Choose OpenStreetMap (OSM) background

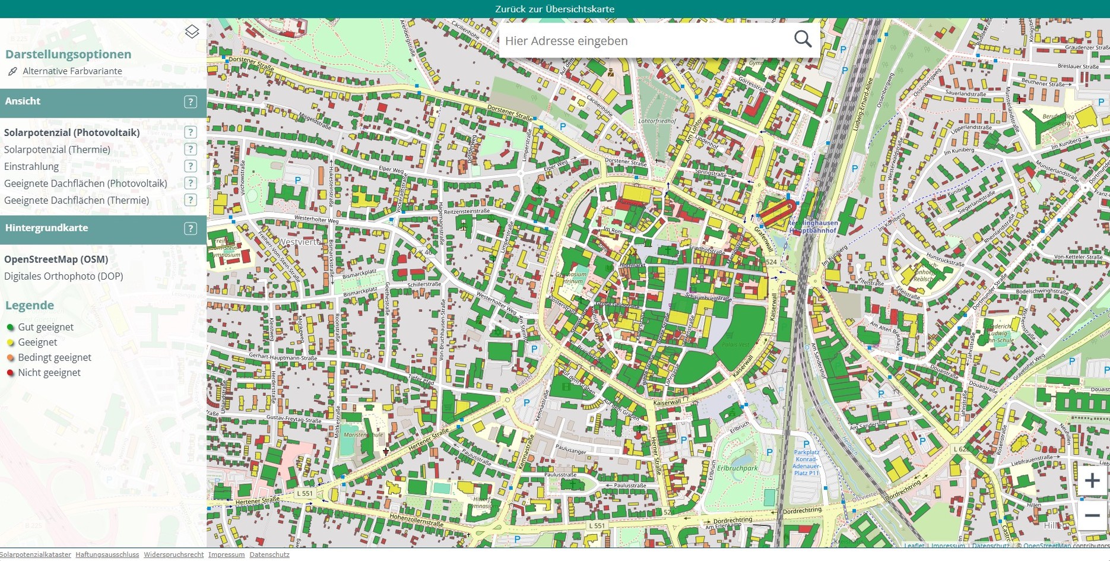pyautogui.click(x=56, y=259)
